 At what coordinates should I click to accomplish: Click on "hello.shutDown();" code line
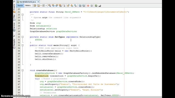point(45,59)
